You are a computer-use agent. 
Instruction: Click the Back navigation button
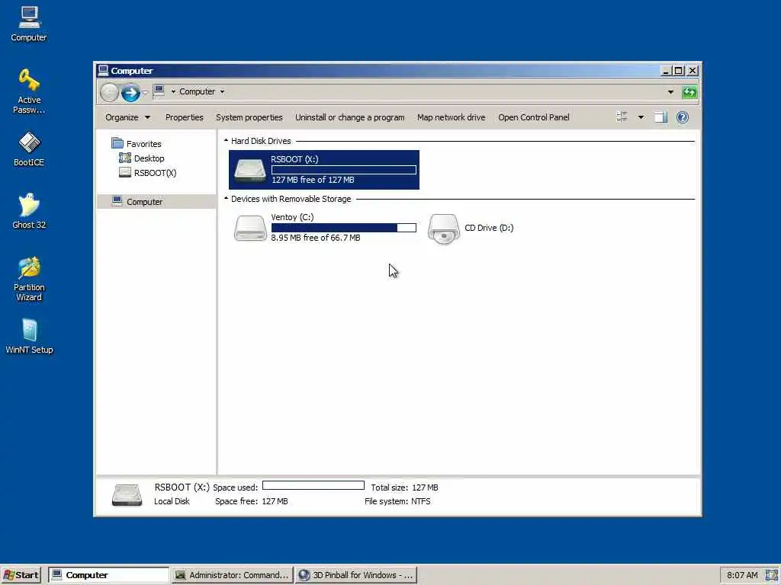[x=109, y=92]
